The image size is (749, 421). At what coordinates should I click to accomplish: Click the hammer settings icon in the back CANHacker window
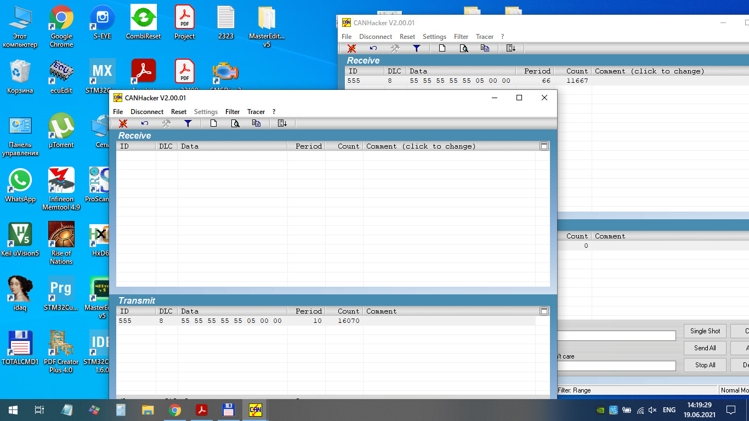point(395,48)
